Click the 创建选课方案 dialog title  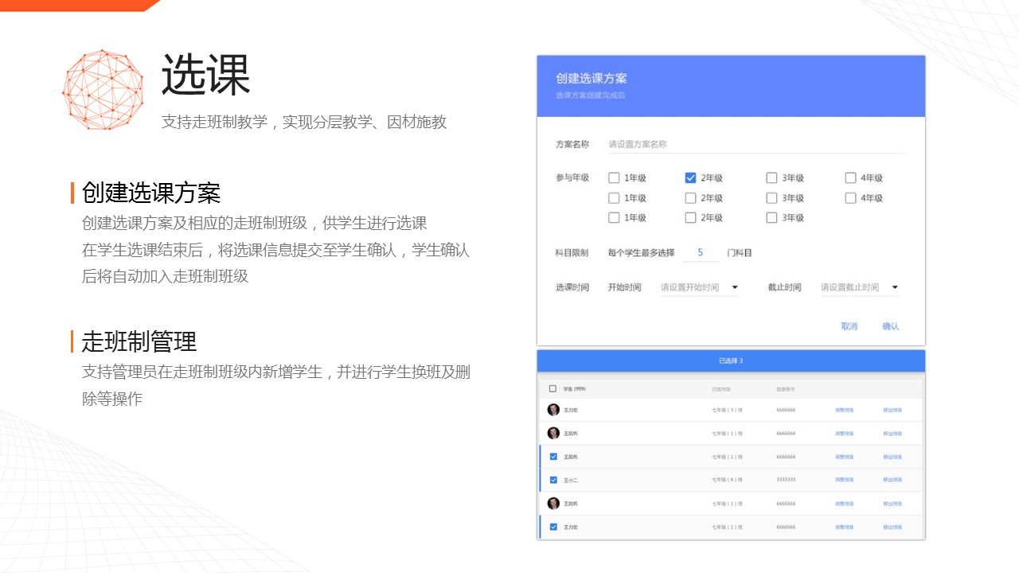click(591, 79)
